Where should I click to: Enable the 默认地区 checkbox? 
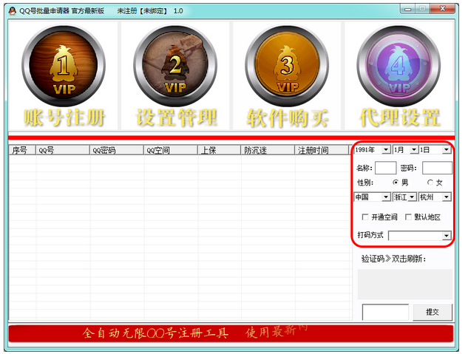[408, 217]
